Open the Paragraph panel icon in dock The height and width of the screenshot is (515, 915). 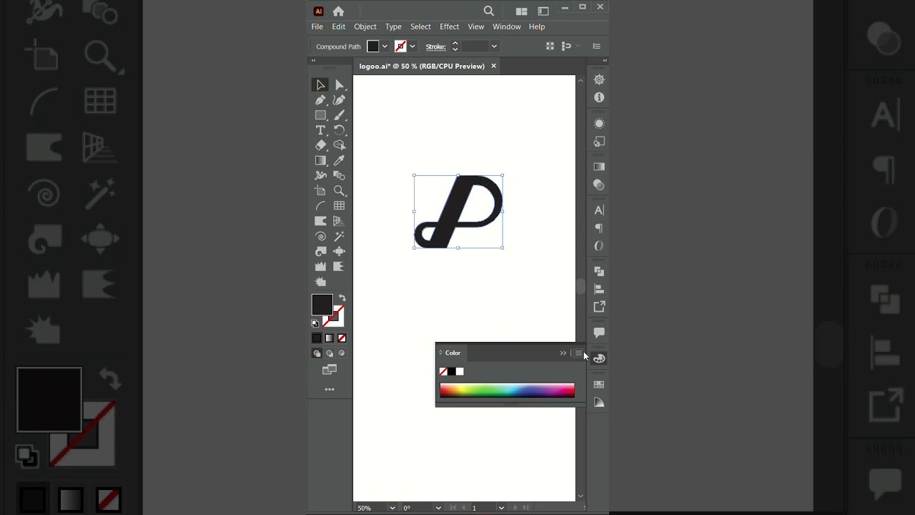click(599, 228)
